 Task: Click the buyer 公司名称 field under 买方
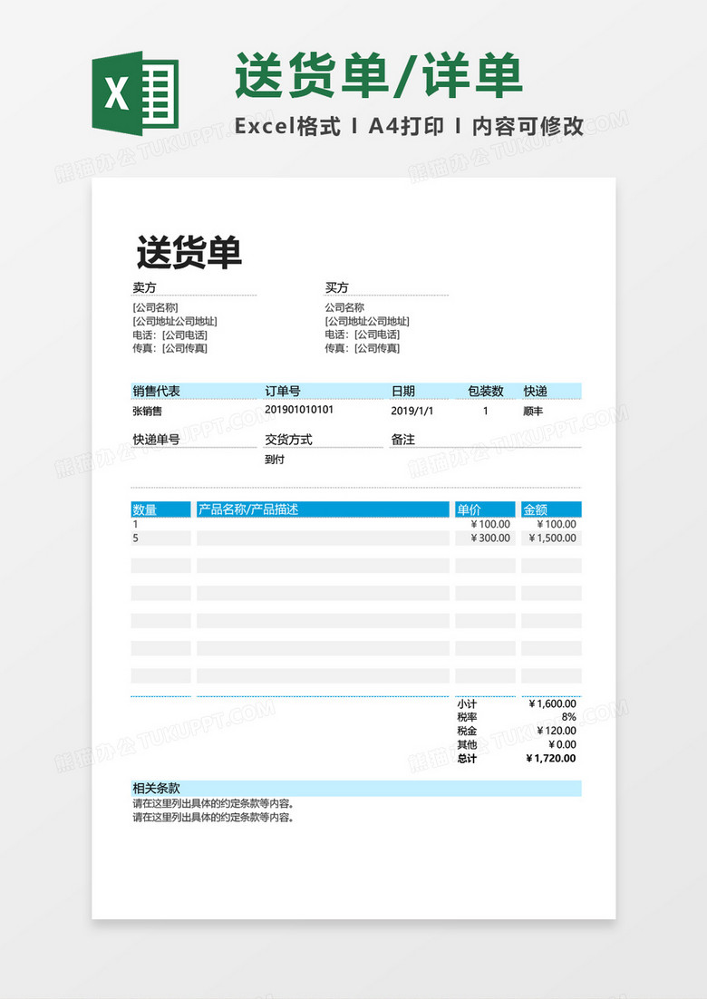(344, 307)
